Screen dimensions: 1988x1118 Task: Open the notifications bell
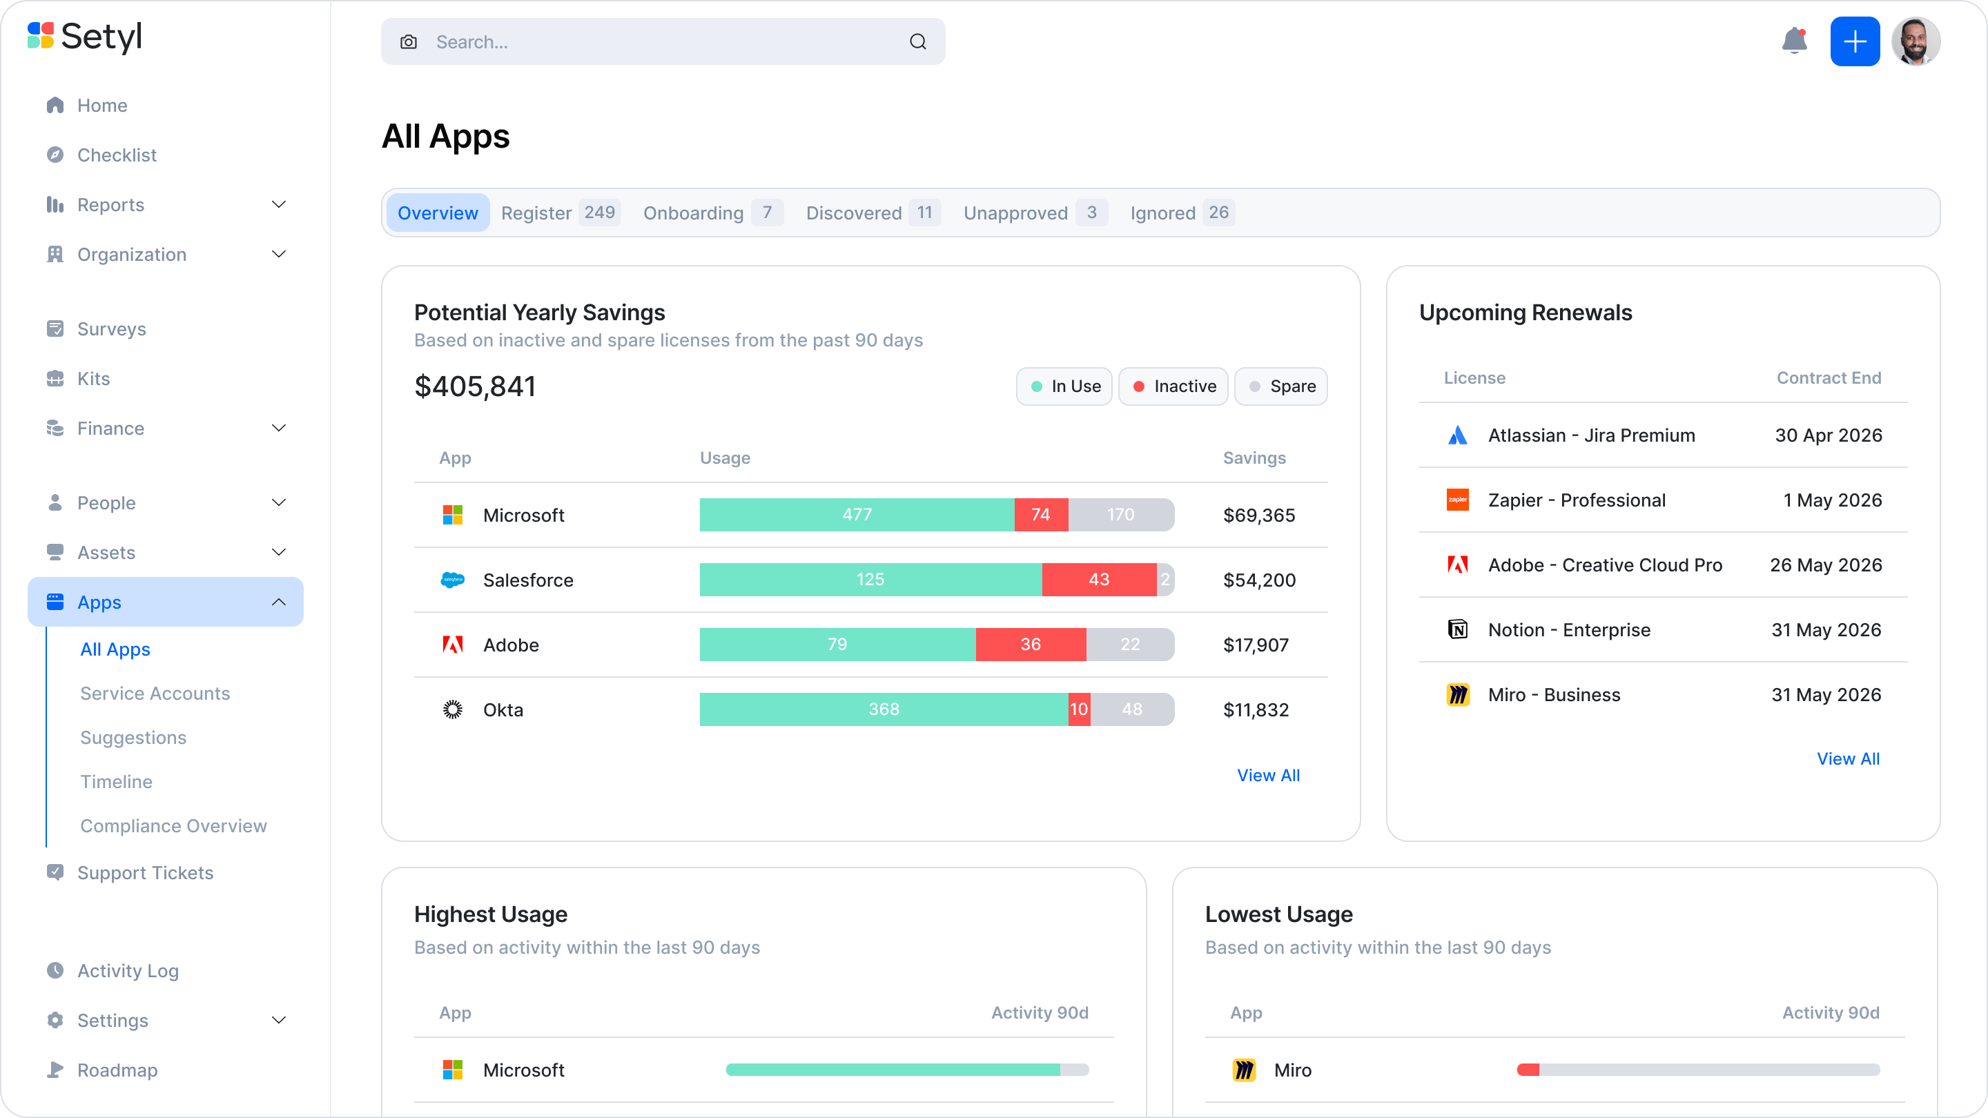1794,41
